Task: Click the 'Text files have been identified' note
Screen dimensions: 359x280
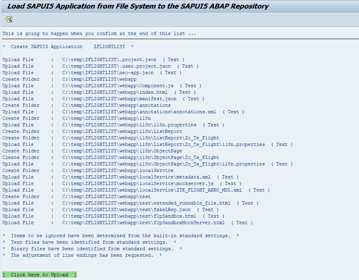Action: [x=89, y=242]
